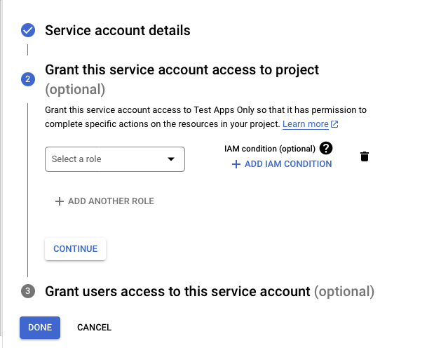Viewport: 441px width, 348px height.
Task: Click the step 2 number circle
Action: [x=28, y=79]
